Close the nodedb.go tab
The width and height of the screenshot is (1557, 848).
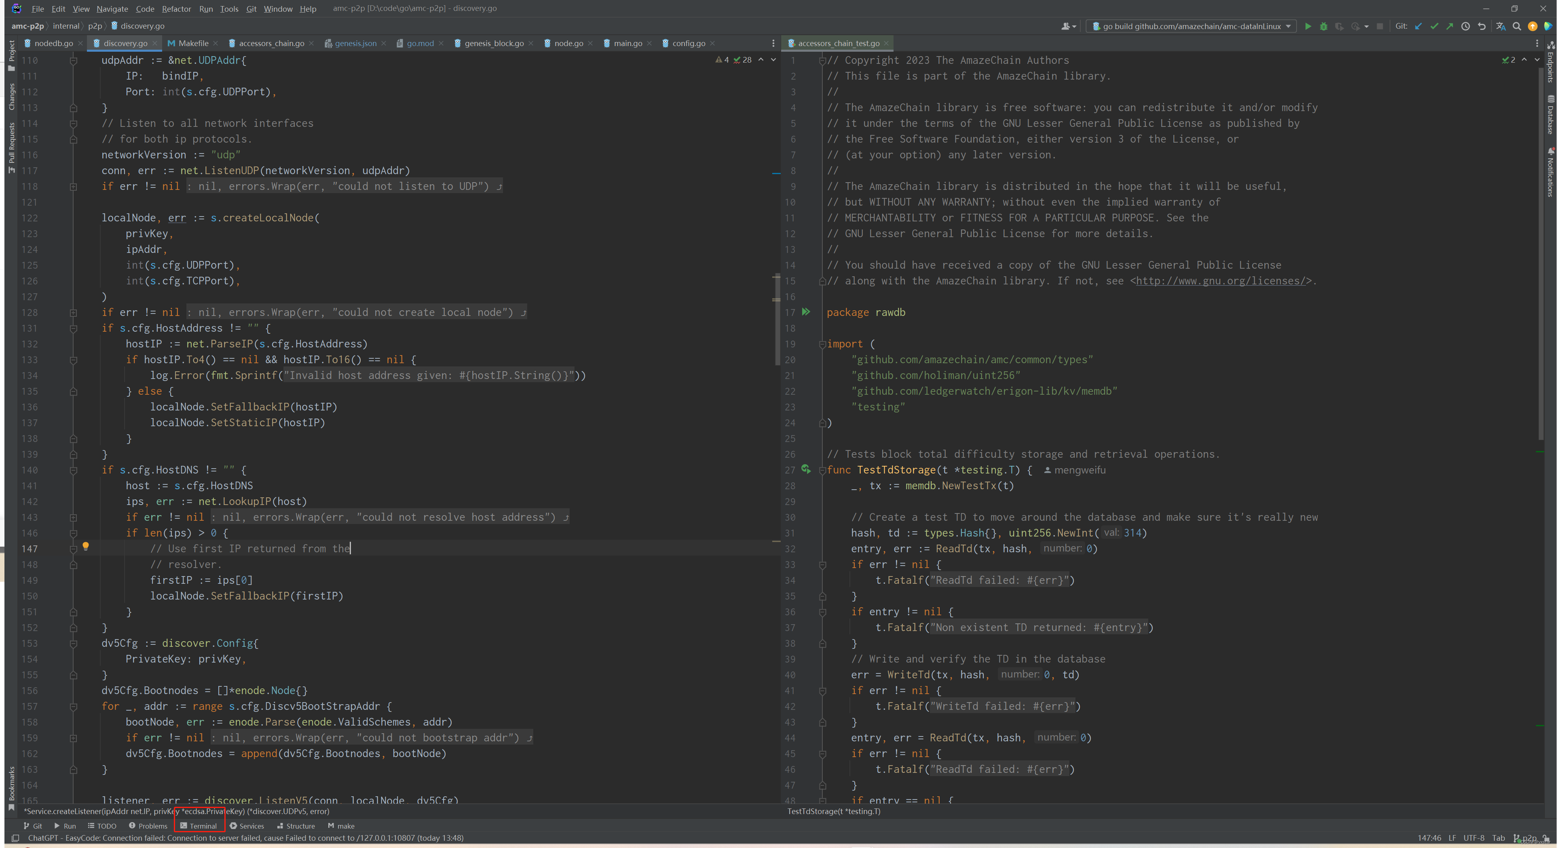pos(80,44)
